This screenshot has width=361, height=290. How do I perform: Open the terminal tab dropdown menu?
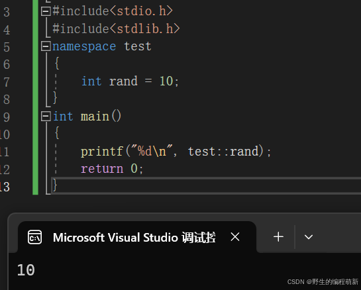[x=309, y=237]
